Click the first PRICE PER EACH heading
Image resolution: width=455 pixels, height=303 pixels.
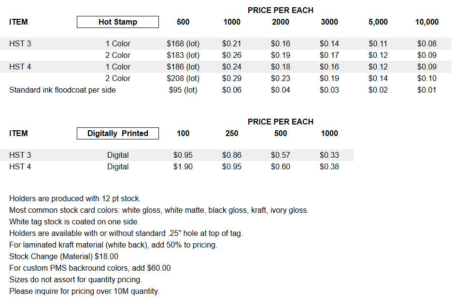pyautogui.click(x=281, y=10)
